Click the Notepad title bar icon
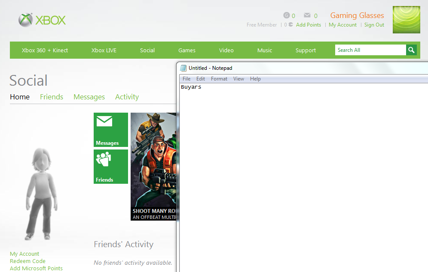 click(x=183, y=68)
